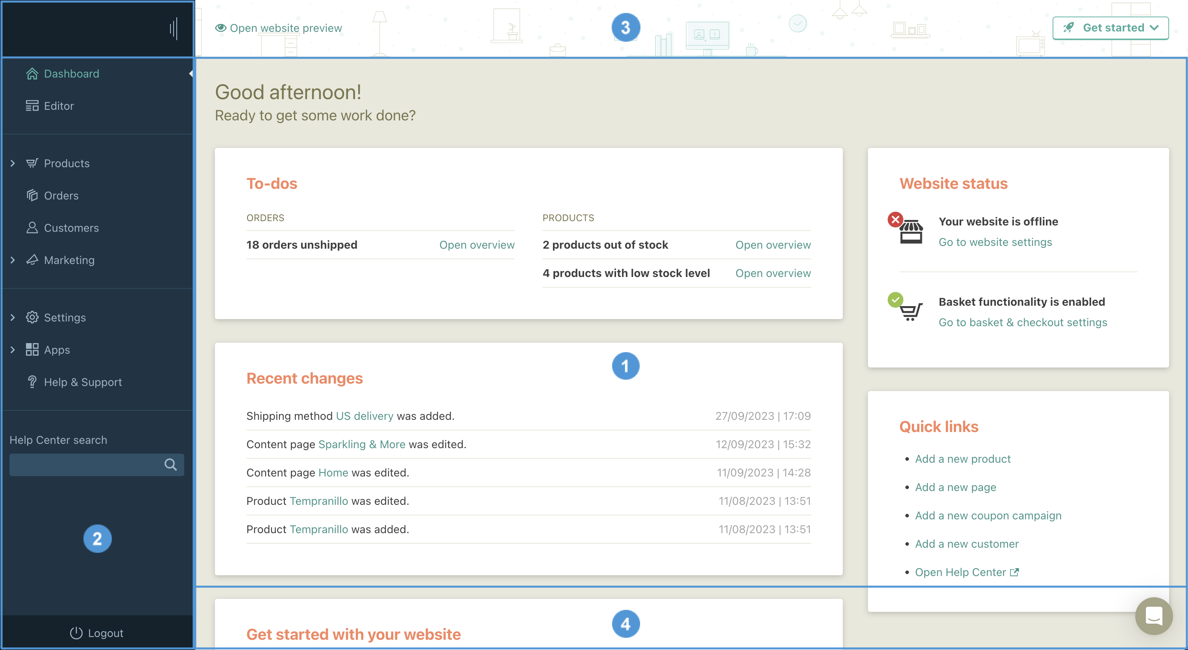Select the Settings sidebar label
Image resolution: width=1188 pixels, height=650 pixels.
tap(65, 318)
